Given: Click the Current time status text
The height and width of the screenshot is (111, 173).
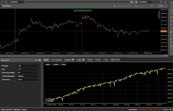Looking at the screenshot, I should [143, 110].
